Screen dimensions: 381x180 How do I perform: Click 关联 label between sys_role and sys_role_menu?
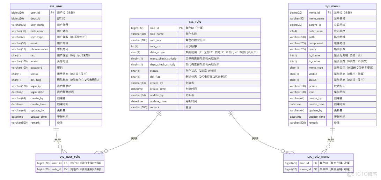tap(255, 138)
